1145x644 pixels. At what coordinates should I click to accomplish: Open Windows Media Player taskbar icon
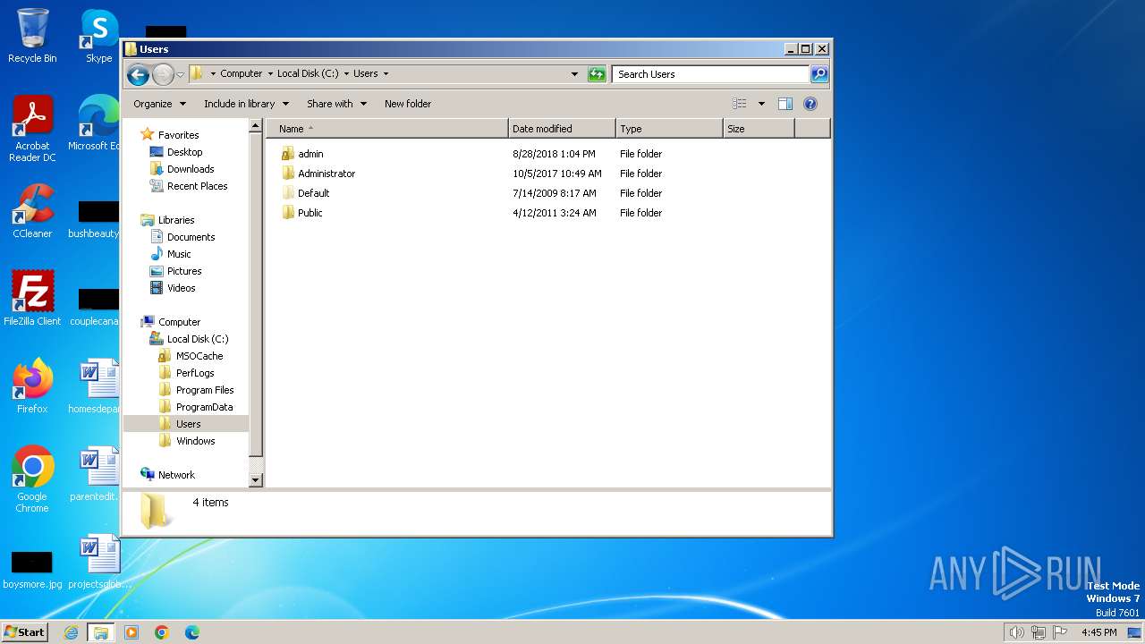click(131, 632)
